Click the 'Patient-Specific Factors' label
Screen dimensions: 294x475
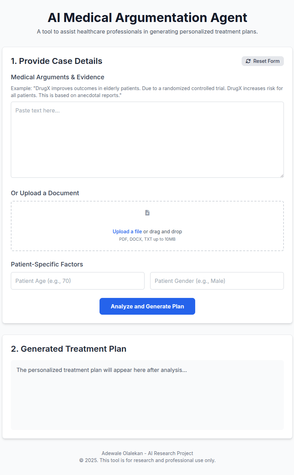click(47, 264)
